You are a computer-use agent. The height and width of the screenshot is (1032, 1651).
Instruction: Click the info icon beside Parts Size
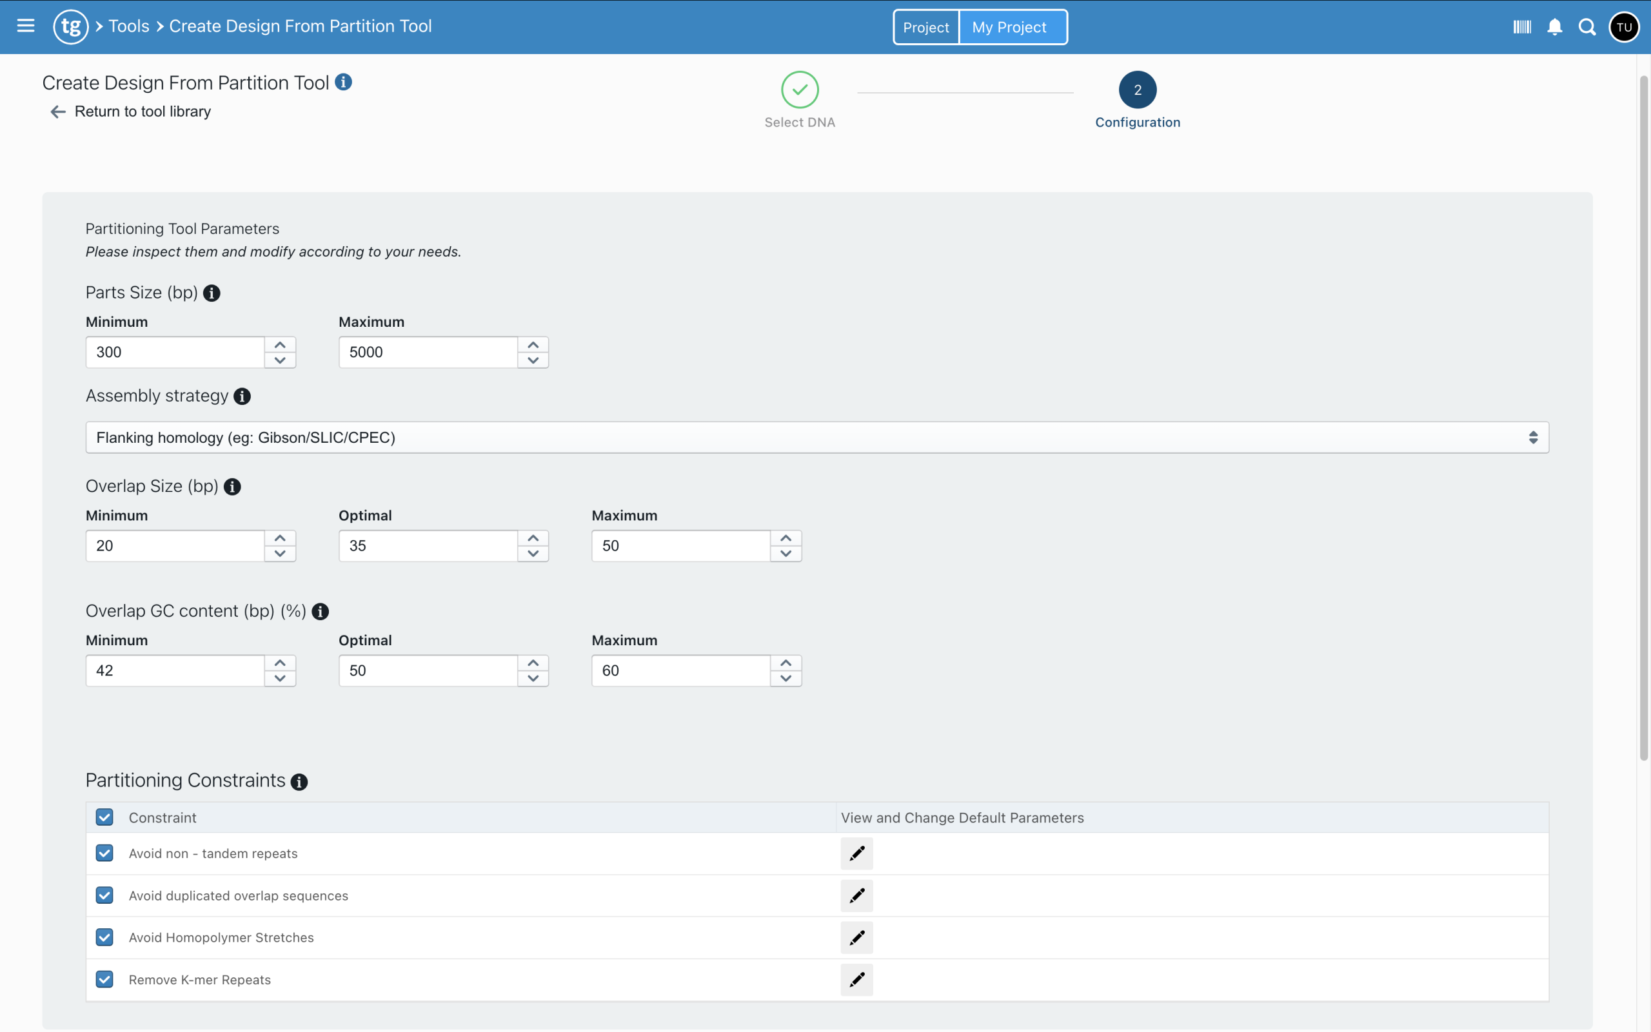212,293
